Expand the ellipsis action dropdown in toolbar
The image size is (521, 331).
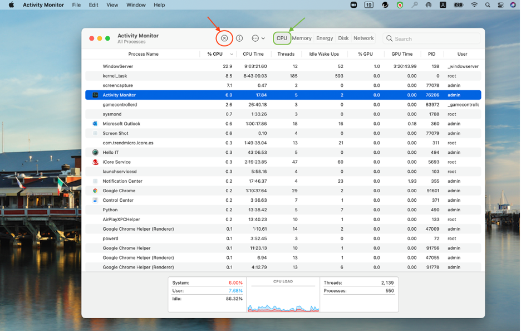click(258, 38)
